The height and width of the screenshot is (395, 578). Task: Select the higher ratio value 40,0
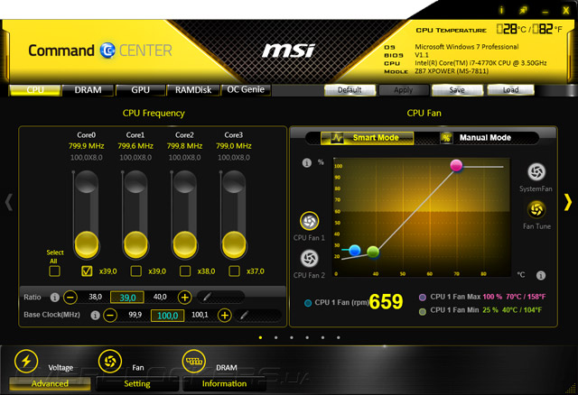160,297
